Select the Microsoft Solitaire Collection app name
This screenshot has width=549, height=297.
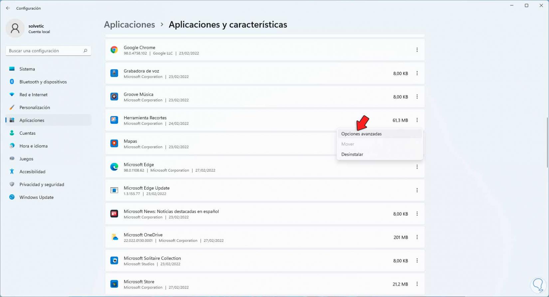152,258
